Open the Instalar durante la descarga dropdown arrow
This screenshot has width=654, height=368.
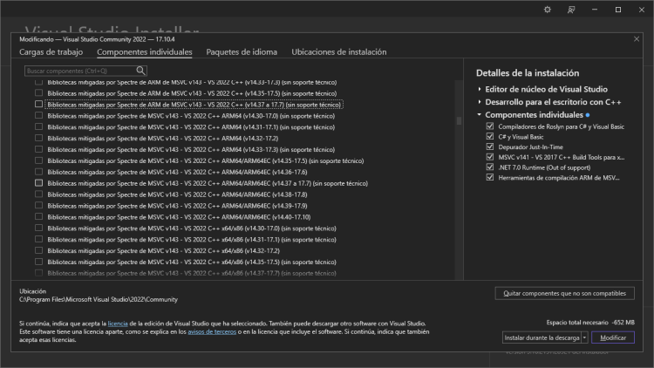(584, 337)
